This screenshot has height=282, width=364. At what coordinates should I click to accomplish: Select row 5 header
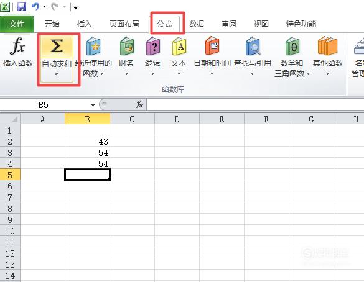(x=10, y=175)
